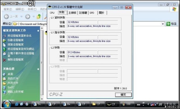Open the 檢視 menu in Explorer

click(x=32, y=9)
